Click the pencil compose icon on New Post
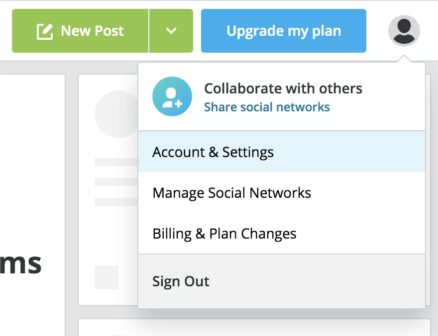The width and height of the screenshot is (438, 336). [x=45, y=30]
